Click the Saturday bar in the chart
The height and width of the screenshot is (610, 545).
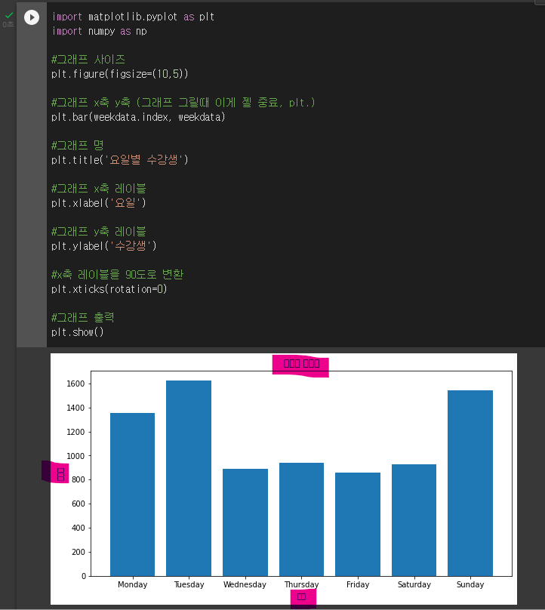click(414, 520)
